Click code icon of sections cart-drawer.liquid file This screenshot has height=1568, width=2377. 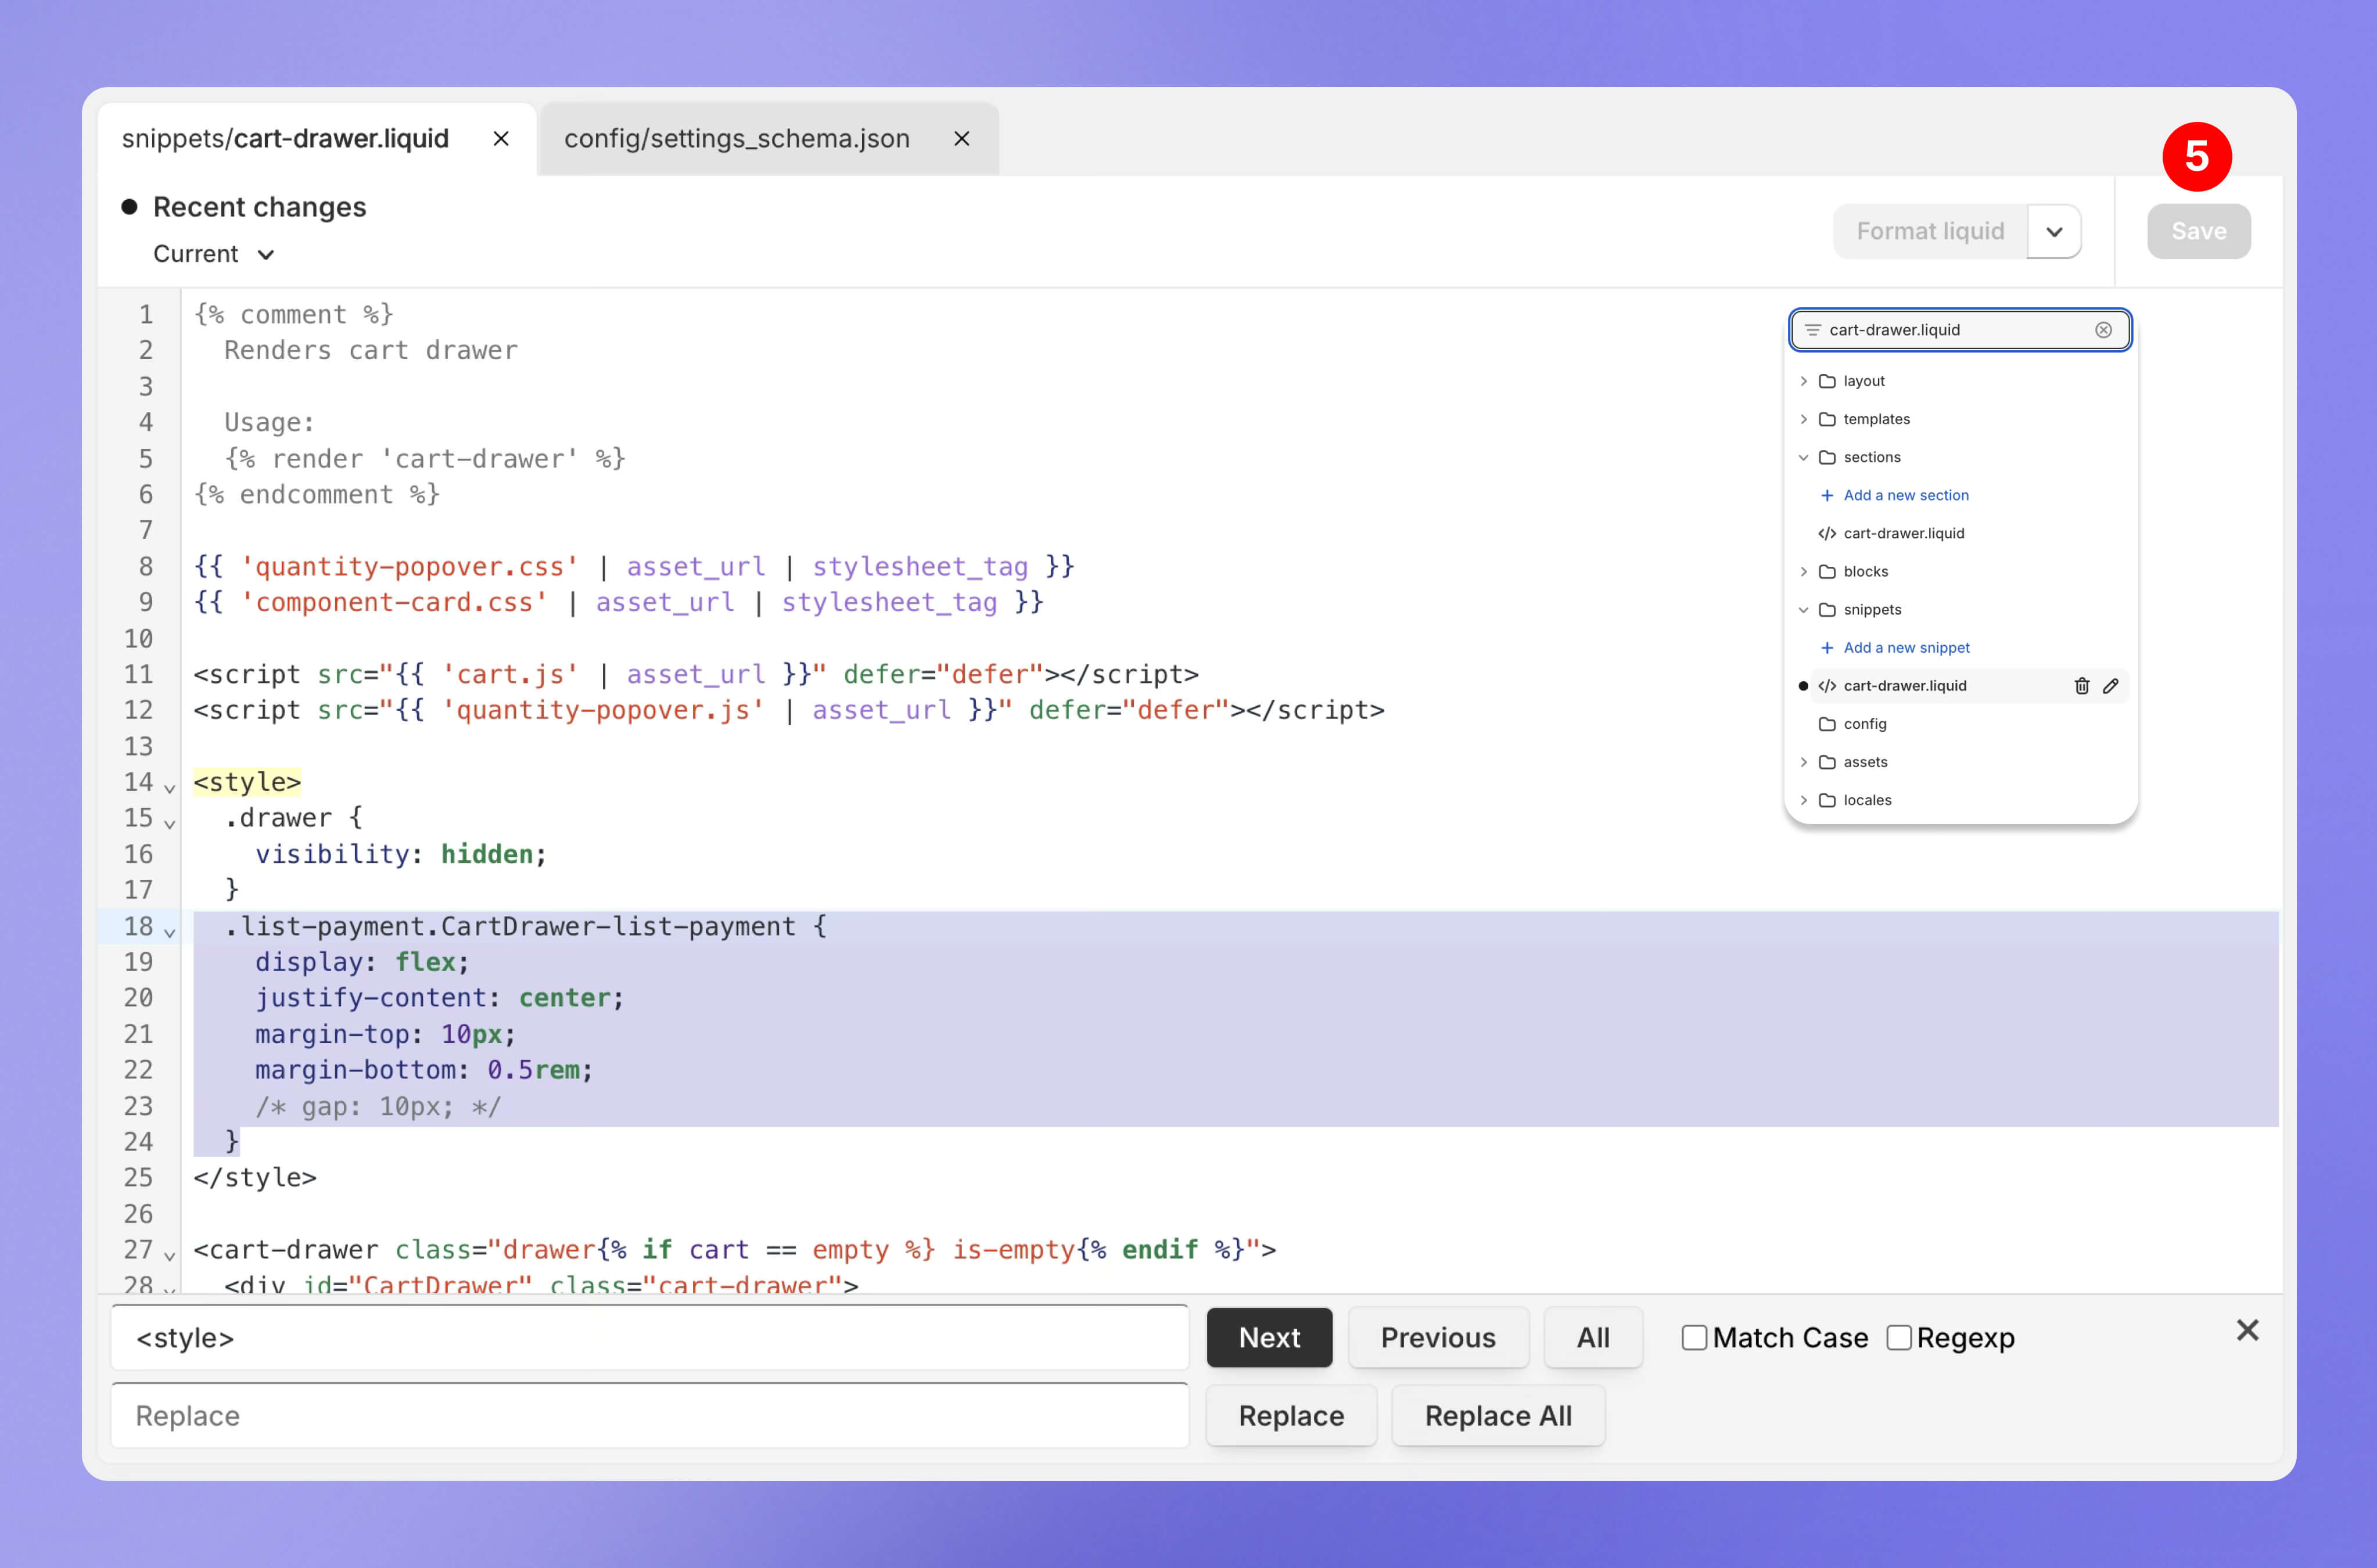pyautogui.click(x=1826, y=534)
